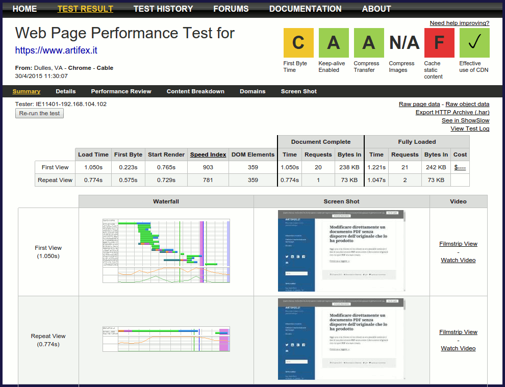
Task: Open the DOCUMENTATION page
Action: click(x=306, y=9)
